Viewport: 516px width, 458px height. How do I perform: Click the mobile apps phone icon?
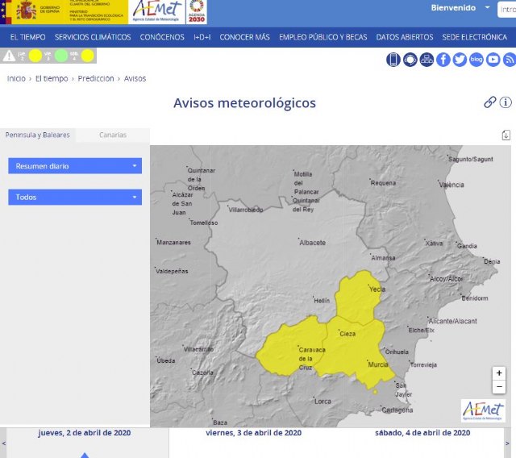pyautogui.click(x=393, y=59)
